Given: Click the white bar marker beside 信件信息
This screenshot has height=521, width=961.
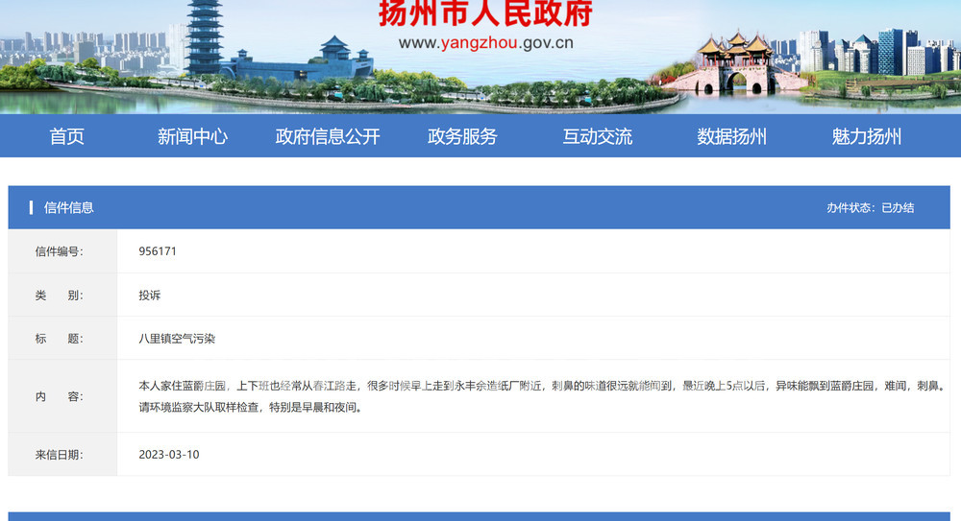Looking at the screenshot, I should point(31,207).
